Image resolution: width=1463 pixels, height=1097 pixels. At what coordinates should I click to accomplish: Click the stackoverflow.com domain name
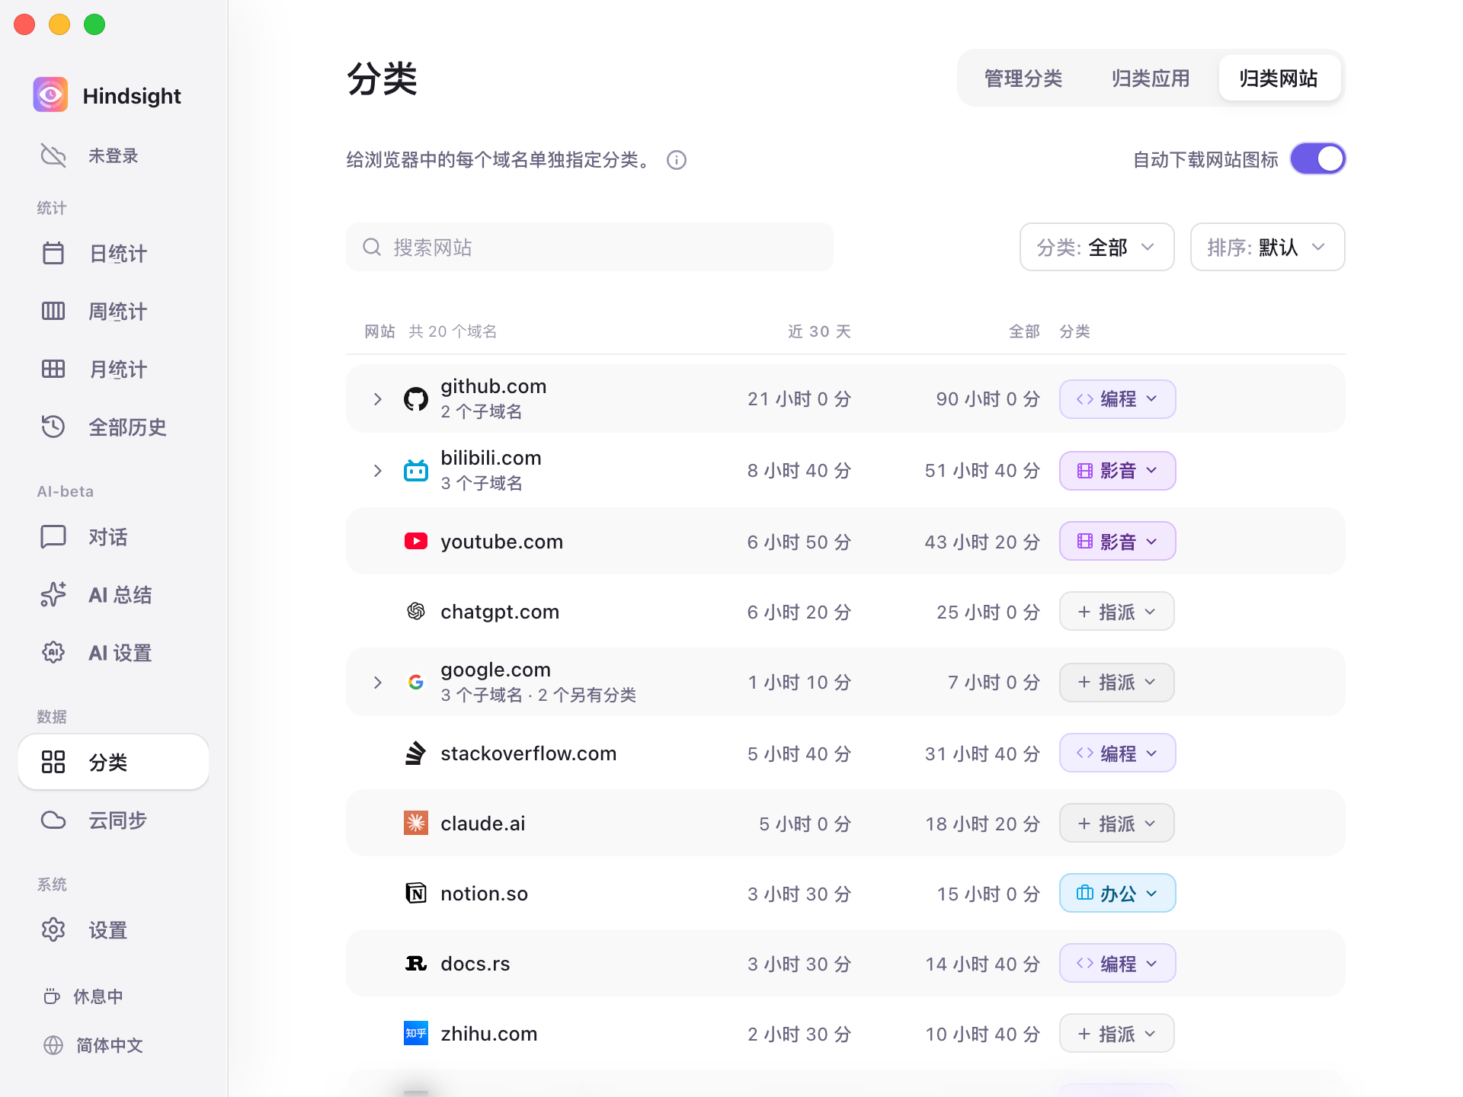coord(529,753)
